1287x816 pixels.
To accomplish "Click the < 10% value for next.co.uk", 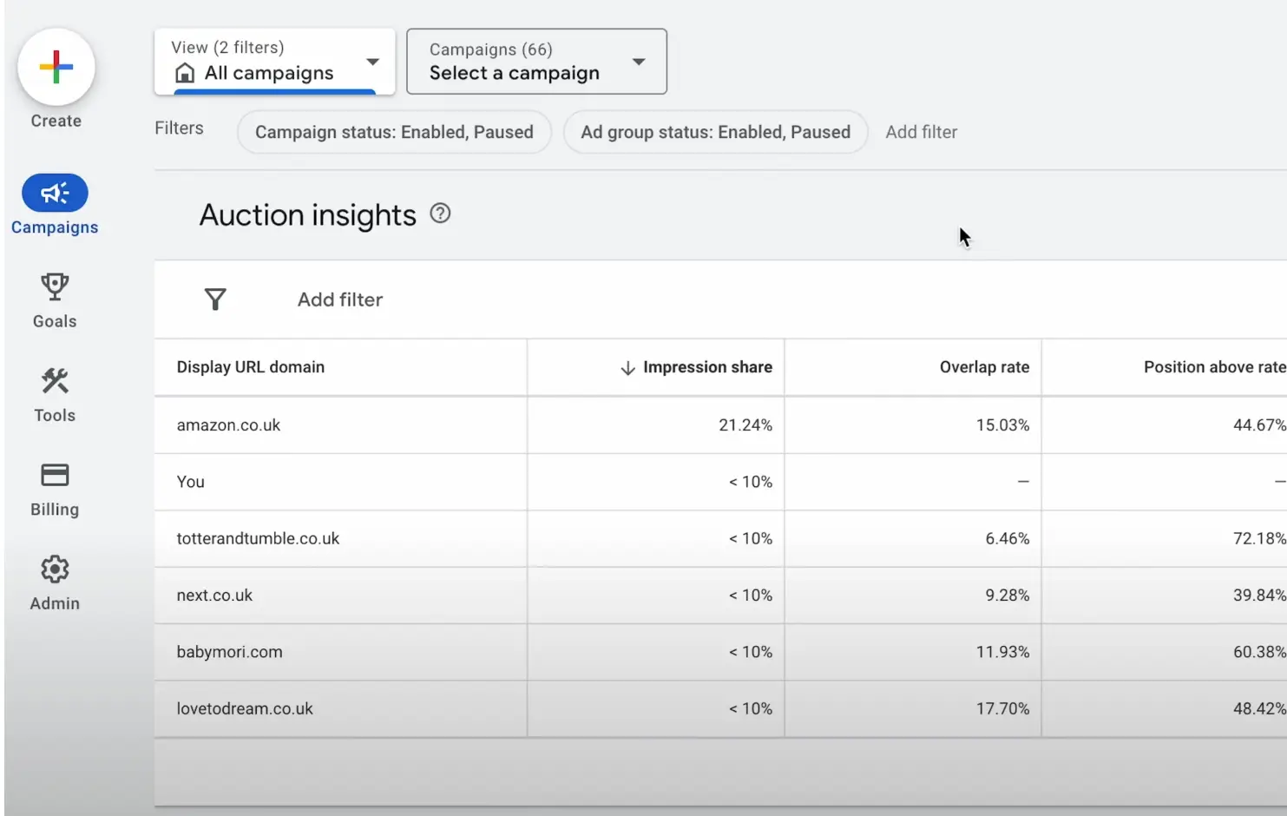I will point(751,596).
